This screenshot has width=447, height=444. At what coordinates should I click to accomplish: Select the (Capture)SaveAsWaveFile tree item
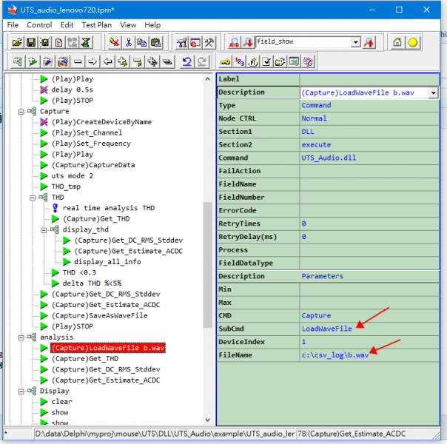99,315
